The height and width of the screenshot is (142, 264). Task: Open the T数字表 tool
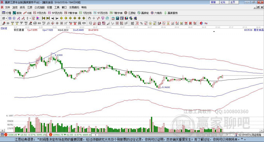point(116,13)
